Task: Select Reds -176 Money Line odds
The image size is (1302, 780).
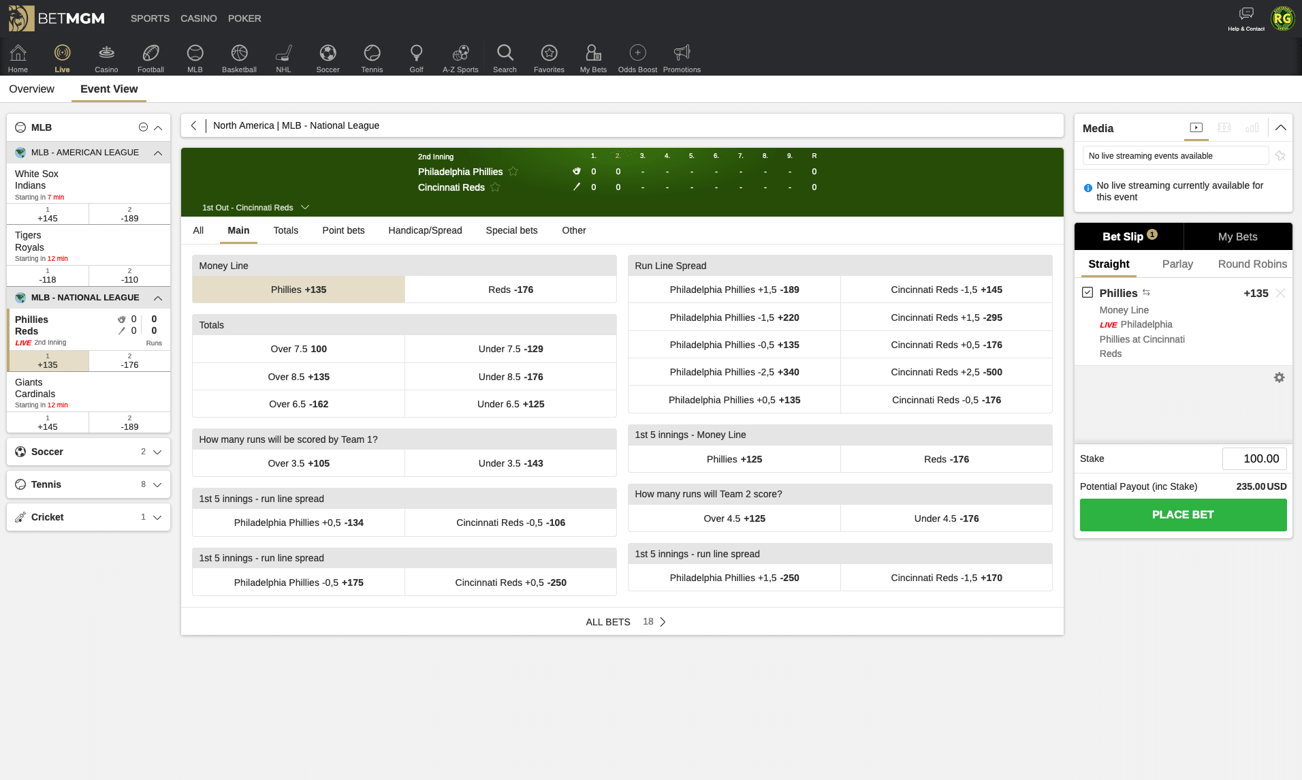Action: pyautogui.click(x=511, y=290)
